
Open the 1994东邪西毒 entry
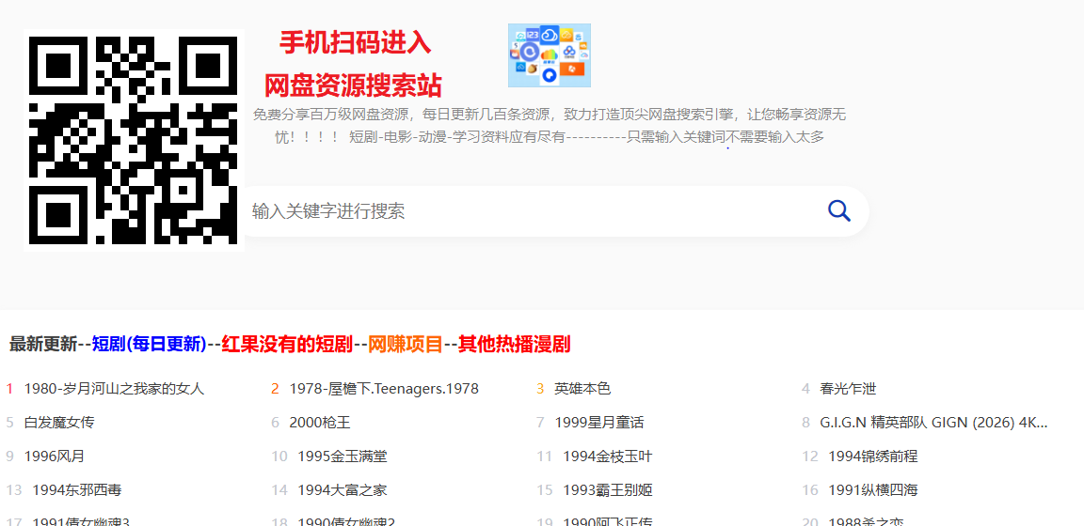point(77,490)
